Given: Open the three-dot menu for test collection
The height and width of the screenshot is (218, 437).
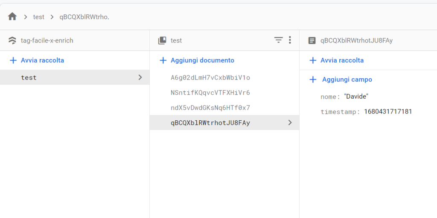Looking at the screenshot, I should [x=290, y=40].
